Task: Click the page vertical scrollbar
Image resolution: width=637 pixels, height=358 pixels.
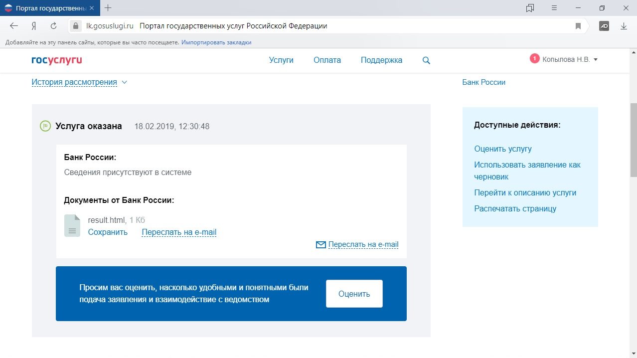Action: click(633, 140)
